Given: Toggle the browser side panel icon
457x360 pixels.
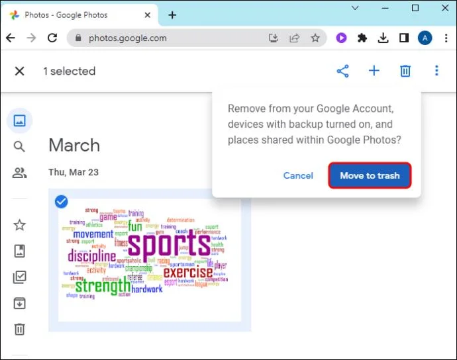Looking at the screenshot, I should coord(404,38).
